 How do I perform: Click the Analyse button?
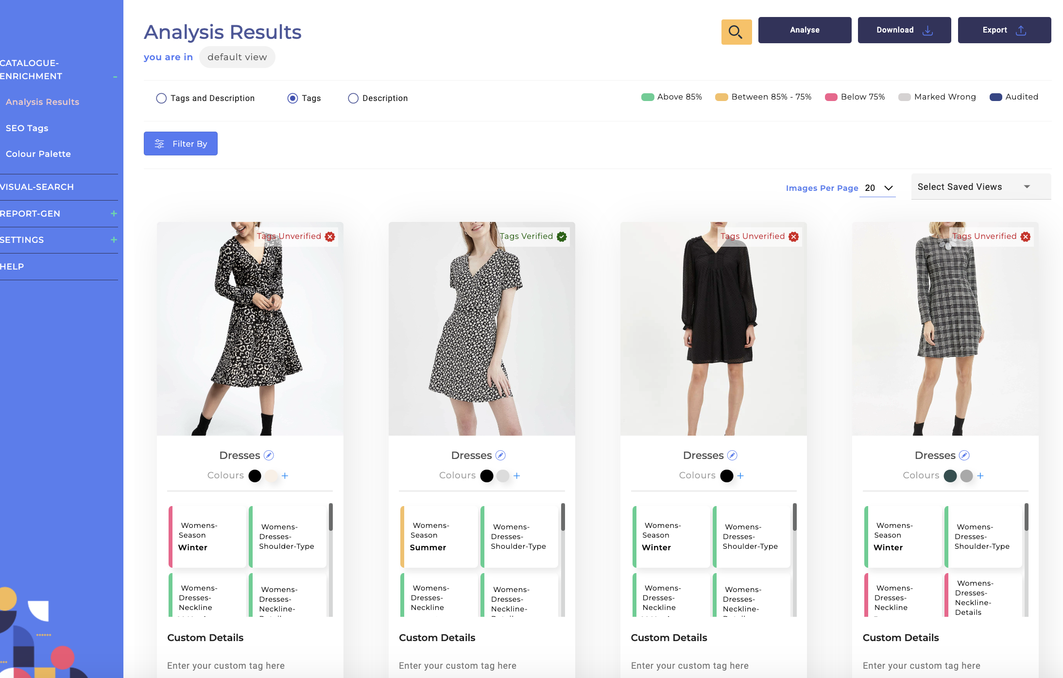805,30
